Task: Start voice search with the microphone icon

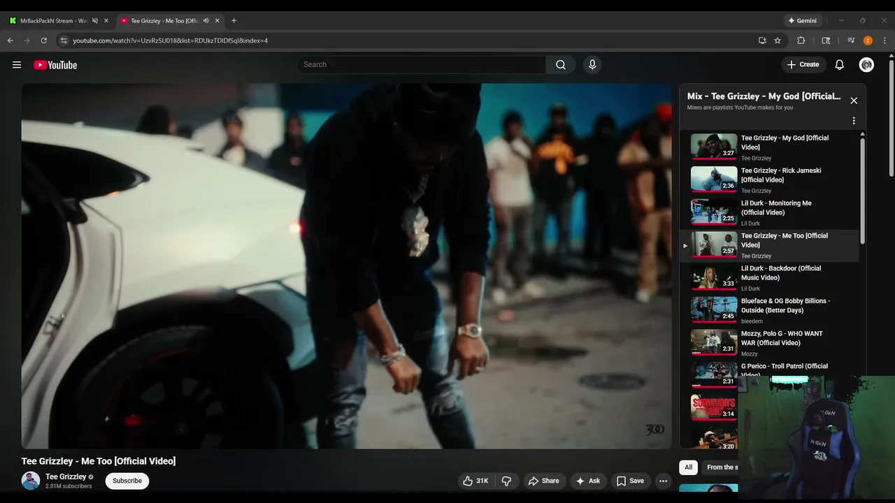Action: (592, 65)
